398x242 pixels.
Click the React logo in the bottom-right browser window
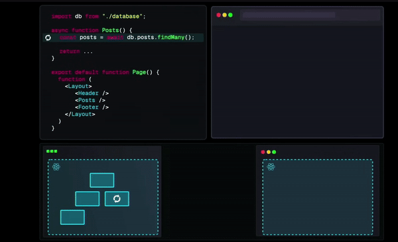(271, 166)
